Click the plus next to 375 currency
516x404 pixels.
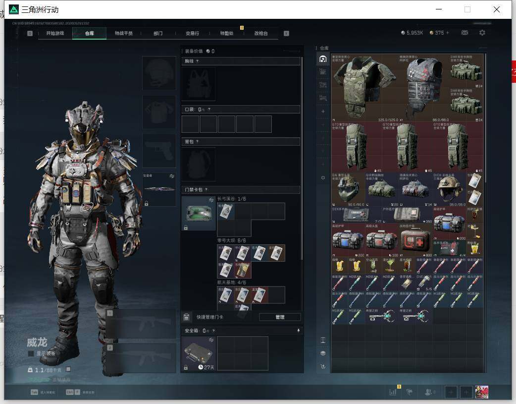tap(448, 33)
